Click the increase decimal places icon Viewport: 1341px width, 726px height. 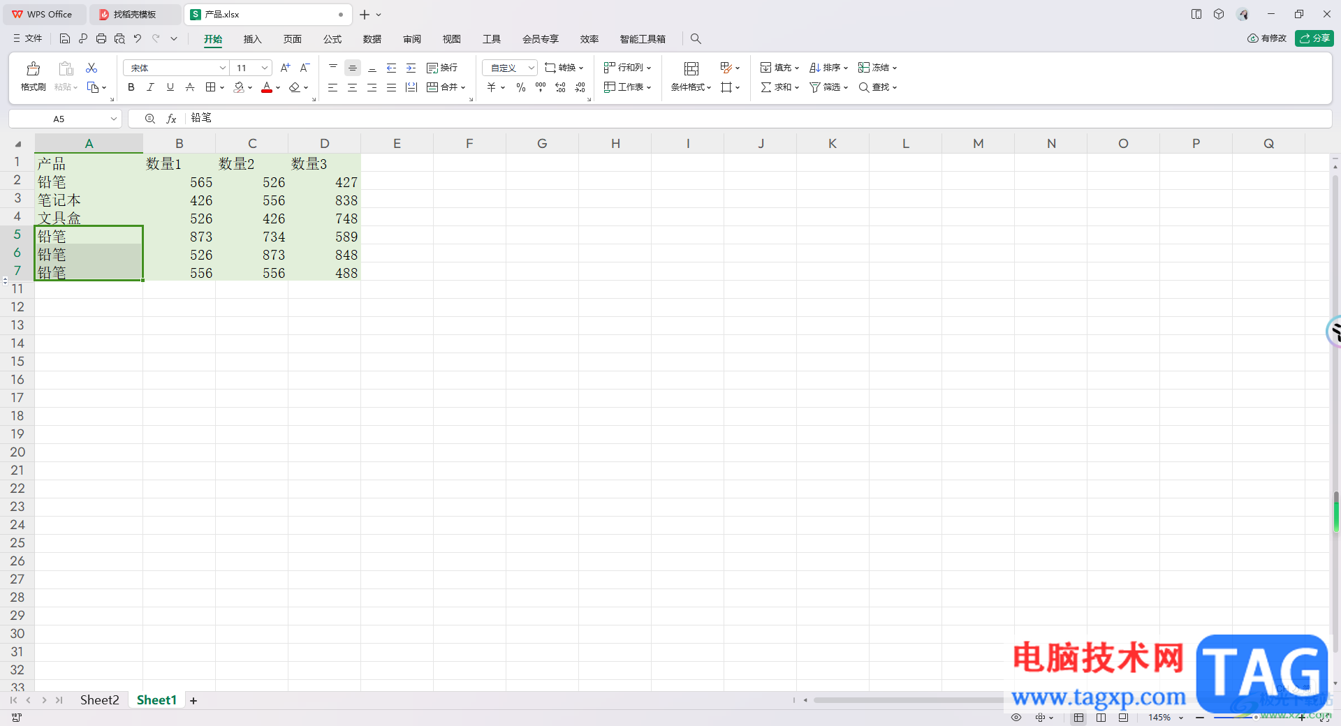560,87
